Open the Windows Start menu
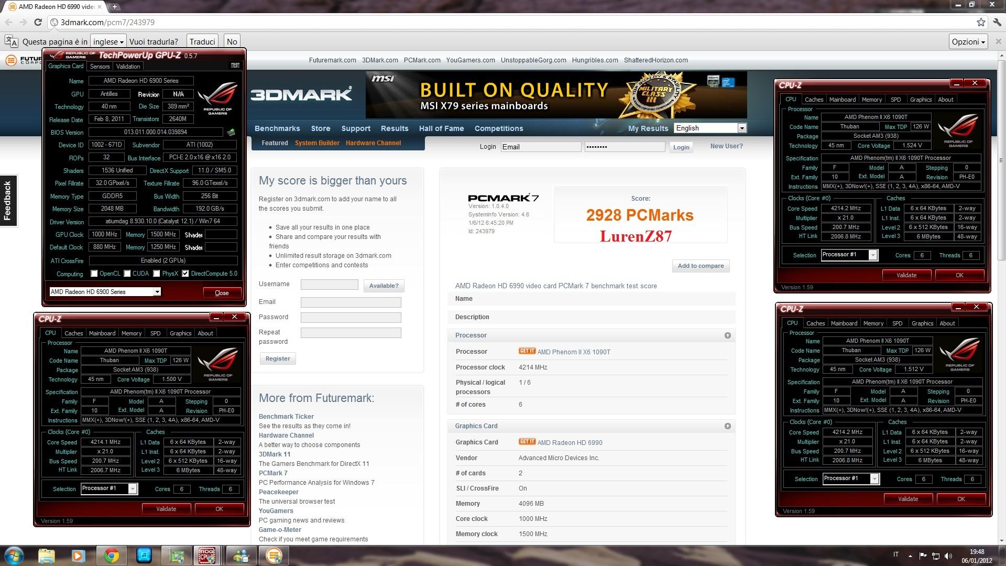Screen dimensions: 1006x566 pyautogui.click(x=14, y=556)
